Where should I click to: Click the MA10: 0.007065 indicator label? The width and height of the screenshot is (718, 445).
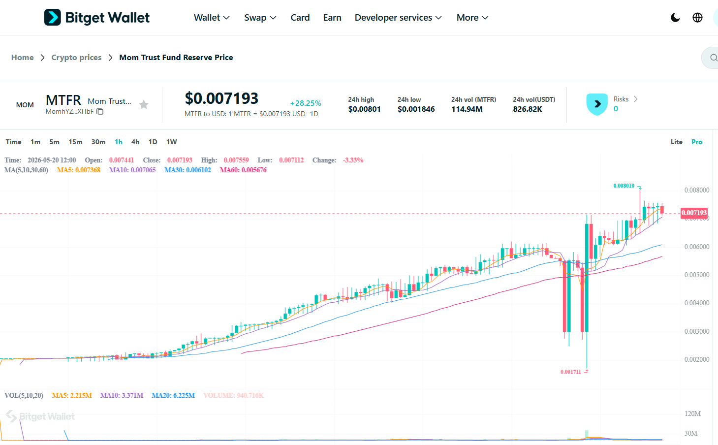tap(132, 170)
